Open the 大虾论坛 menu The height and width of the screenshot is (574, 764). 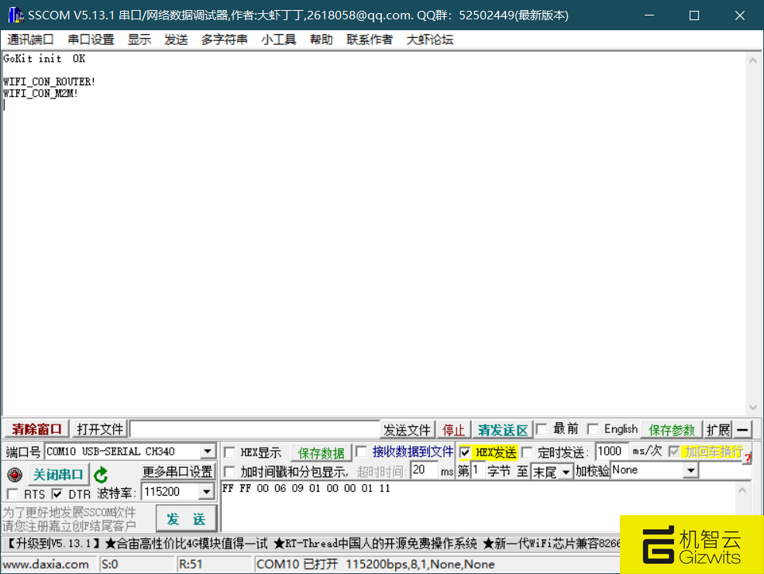point(430,40)
